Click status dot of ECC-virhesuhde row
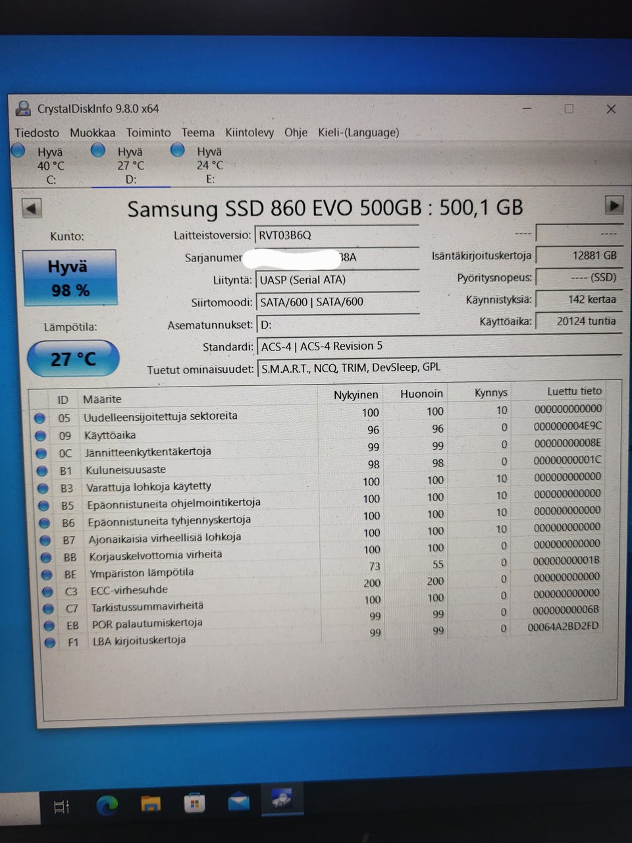The width and height of the screenshot is (632, 843). 47,591
